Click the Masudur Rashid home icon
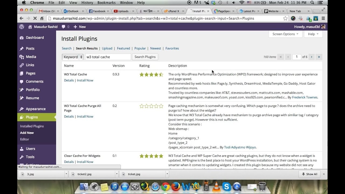The image size is (345, 194). click(30, 27)
